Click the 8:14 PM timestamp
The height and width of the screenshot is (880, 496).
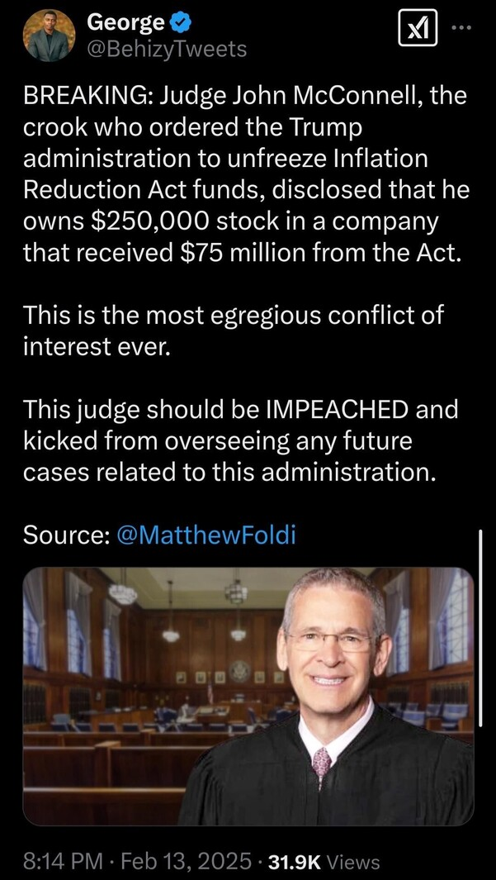coord(63,860)
